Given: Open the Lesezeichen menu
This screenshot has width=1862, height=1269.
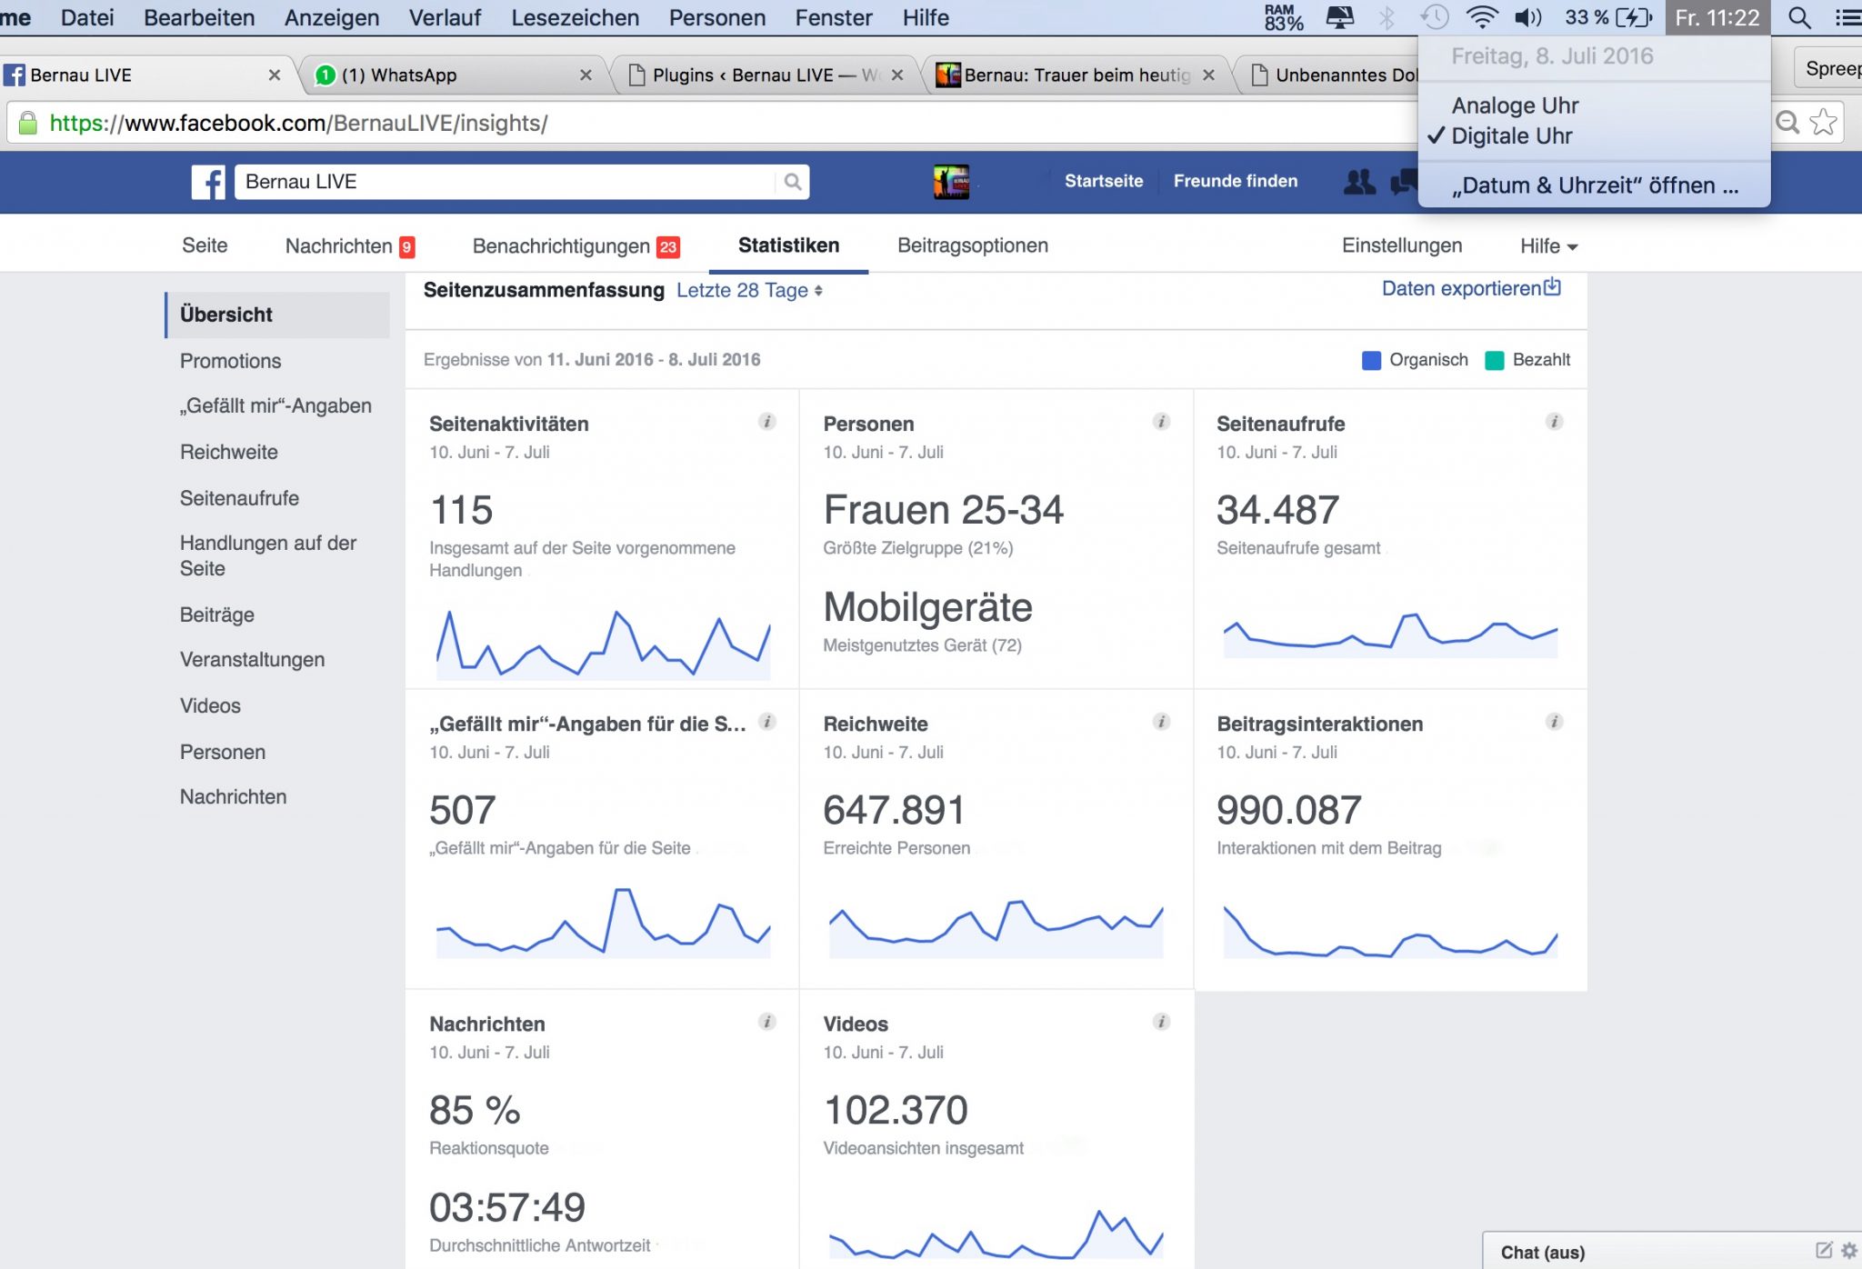Looking at the screenshot, I should pyautogui.click(x=575, y=18).
